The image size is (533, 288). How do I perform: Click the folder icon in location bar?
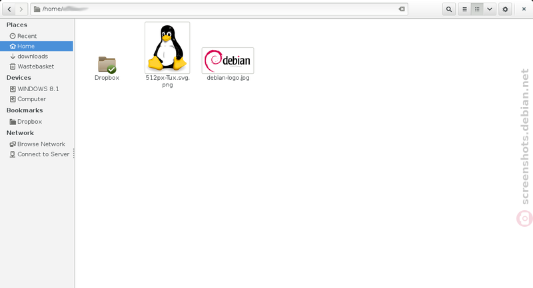pyautogui.click(x=37, y=9)
